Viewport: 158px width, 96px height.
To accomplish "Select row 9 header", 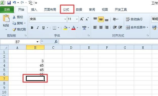I will (4, 88).
